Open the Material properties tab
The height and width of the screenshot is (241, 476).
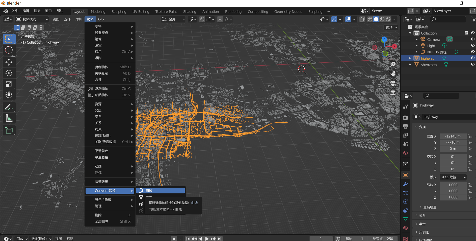405,228
